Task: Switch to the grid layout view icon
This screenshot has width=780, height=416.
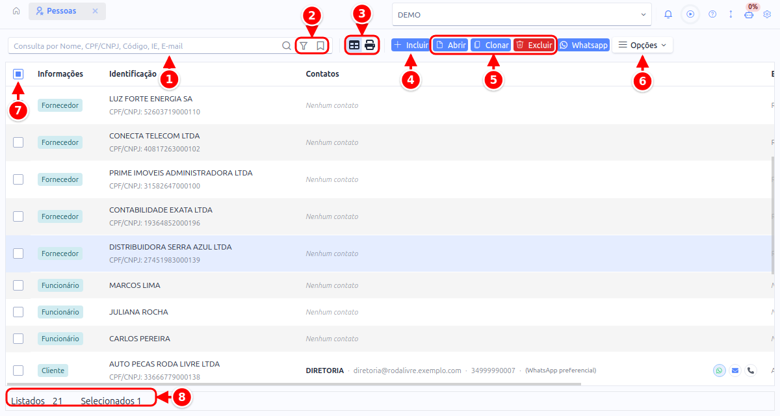Action: point(354,45)
